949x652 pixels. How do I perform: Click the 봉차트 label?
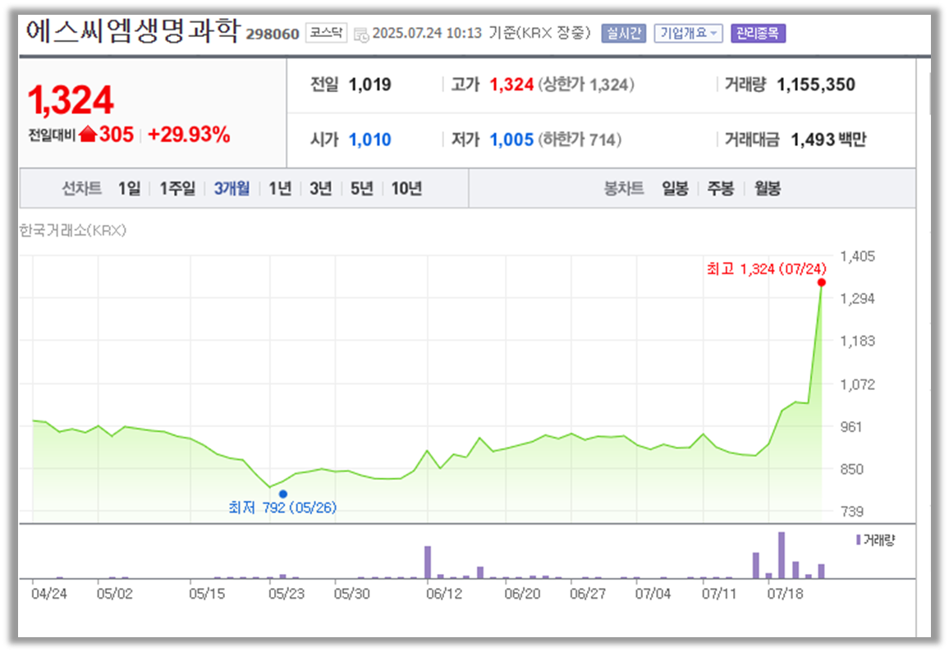tap(624, 188)
